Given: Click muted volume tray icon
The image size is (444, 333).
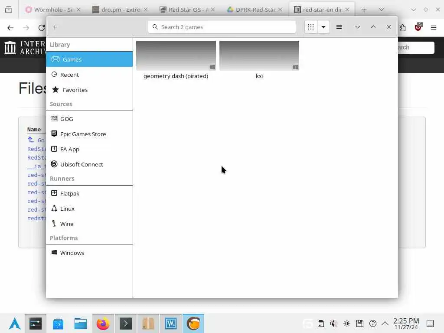Looking at the screenshot, I should [x=334, y=323].
